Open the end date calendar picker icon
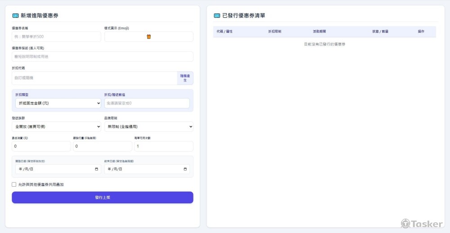 (x=185, y=169)
